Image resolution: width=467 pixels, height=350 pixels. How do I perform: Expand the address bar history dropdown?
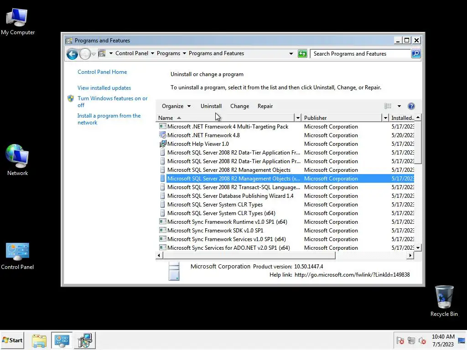pyautogui.click(x=291, y=54)
